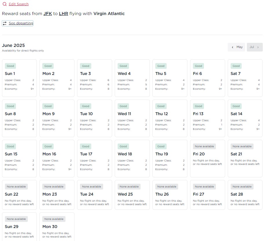
Task: Select the Mon 30 date card
Action: (57, 227)
